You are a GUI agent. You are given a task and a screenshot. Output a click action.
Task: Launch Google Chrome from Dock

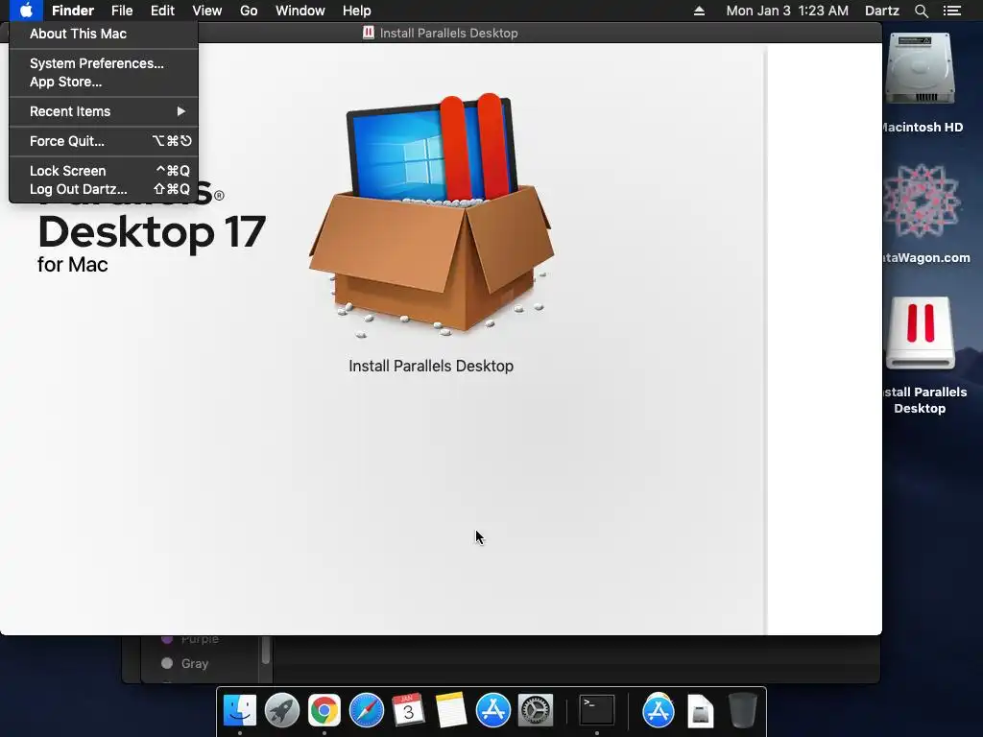point(324,711)
